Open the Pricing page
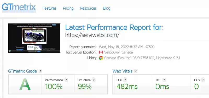The width and height of the screenshot is (209, 98). (x=68, y=8)
